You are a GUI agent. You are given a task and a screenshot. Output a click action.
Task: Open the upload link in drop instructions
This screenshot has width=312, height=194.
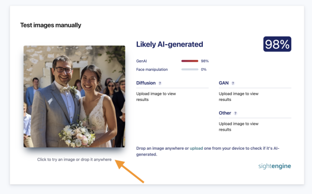(x=196, y=148)
